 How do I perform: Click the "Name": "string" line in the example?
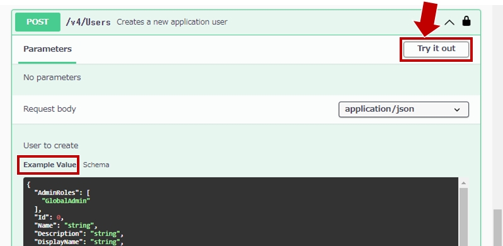66,225
